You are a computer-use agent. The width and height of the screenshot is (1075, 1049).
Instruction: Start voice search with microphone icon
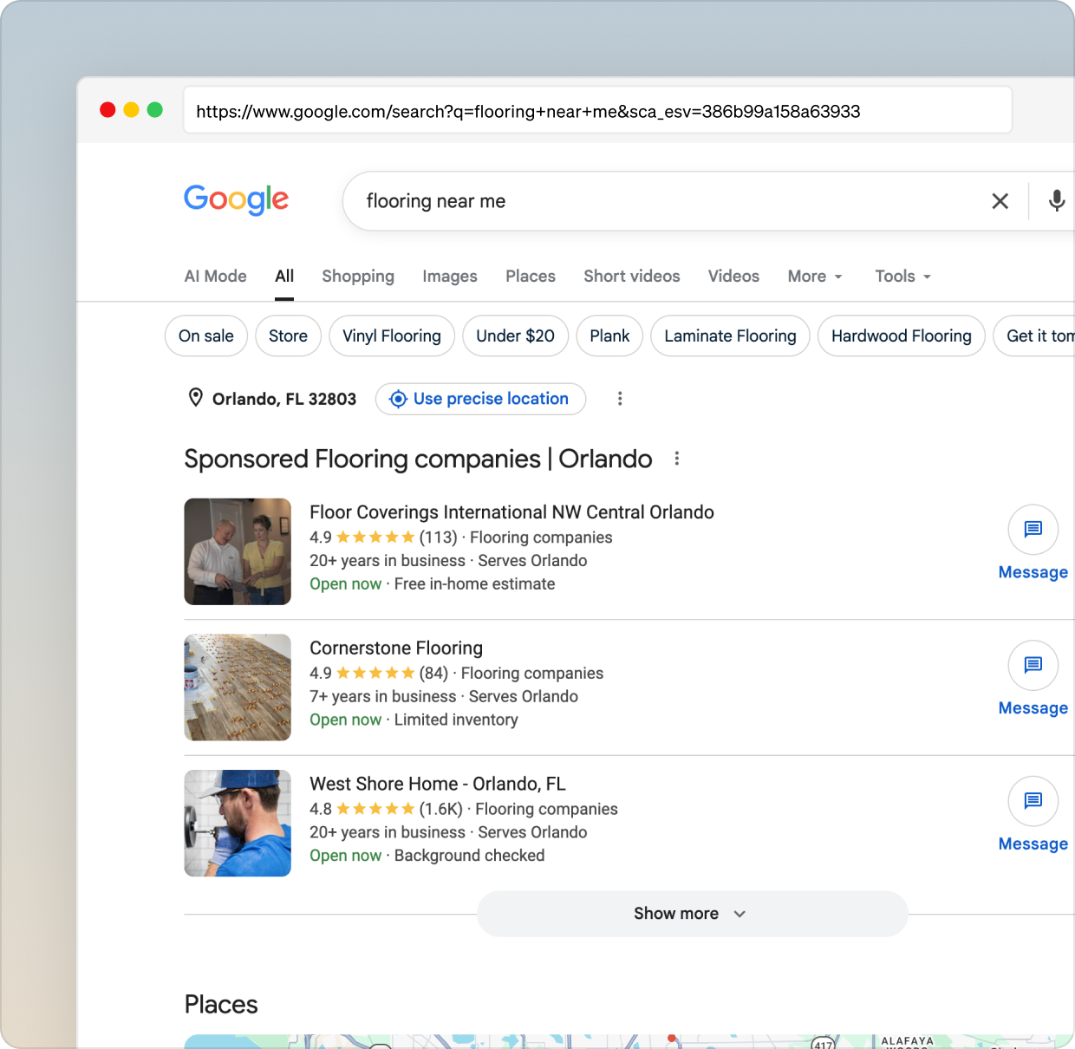(1056, 201)
